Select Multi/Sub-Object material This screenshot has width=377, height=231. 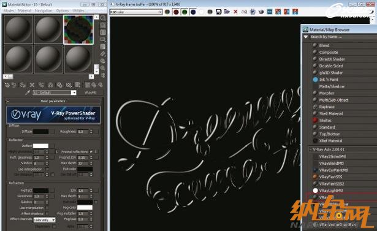coord(333,100)
